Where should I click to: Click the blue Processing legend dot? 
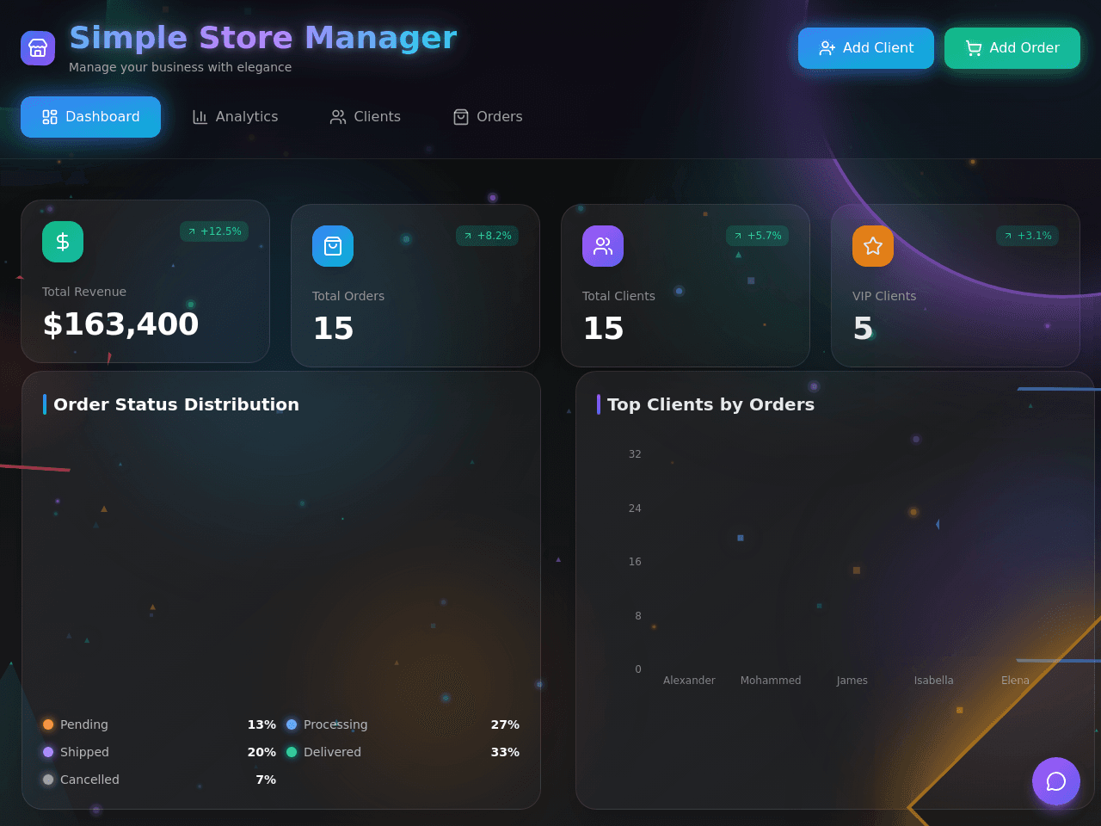click(x=292, y=724)
